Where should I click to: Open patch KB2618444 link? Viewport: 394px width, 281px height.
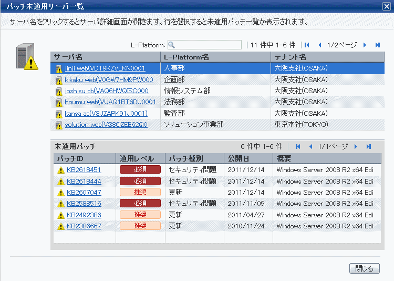(x=84, y=182)
